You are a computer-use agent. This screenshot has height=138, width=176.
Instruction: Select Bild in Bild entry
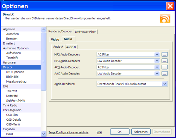(21, 77)
